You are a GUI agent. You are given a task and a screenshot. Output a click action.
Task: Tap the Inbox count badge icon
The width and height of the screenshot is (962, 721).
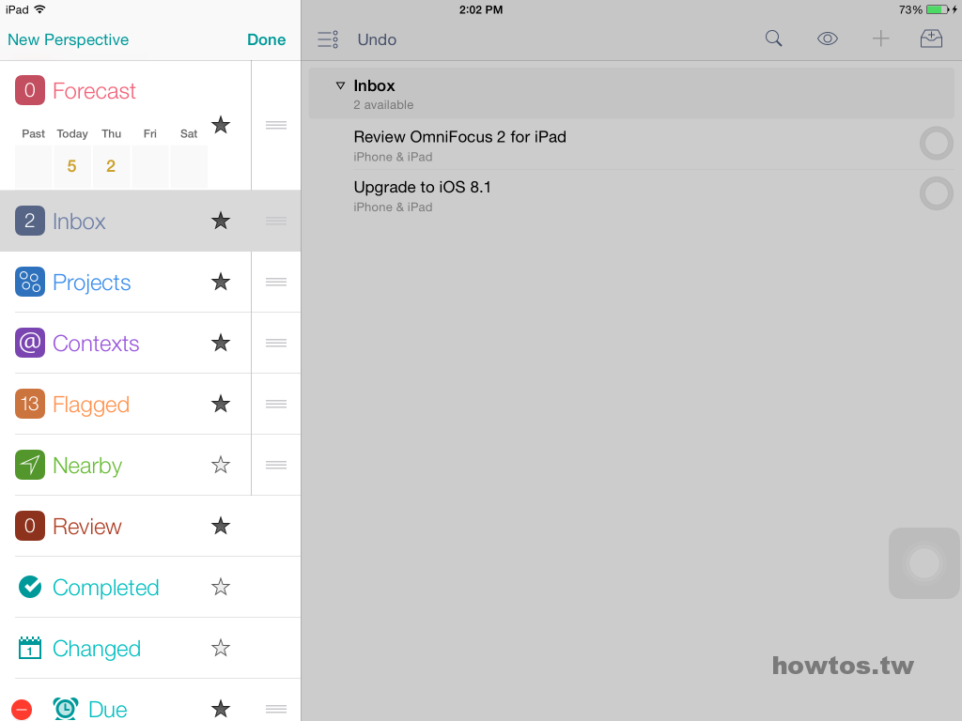[x=29, y=221]
